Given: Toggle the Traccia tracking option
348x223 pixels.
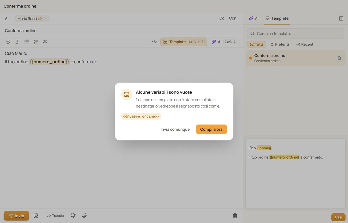Looking at the screenshot, I should [55, 216].
